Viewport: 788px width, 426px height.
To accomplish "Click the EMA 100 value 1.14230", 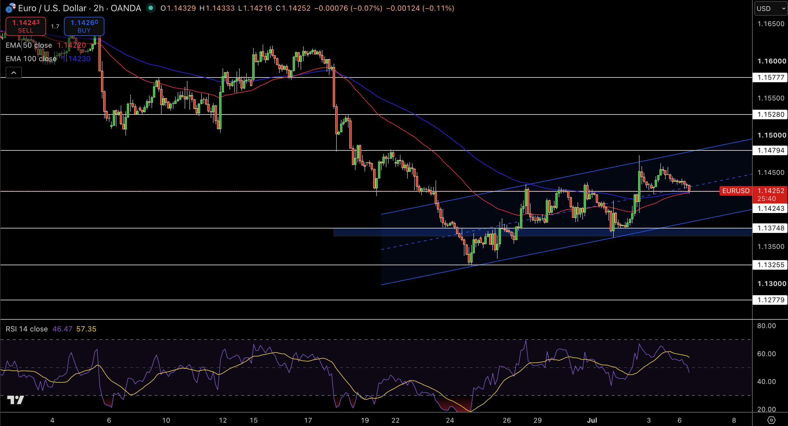I will [76, 59].
